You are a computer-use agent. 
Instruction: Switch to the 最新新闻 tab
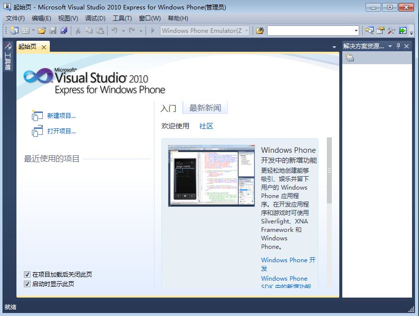coord(205,108)
